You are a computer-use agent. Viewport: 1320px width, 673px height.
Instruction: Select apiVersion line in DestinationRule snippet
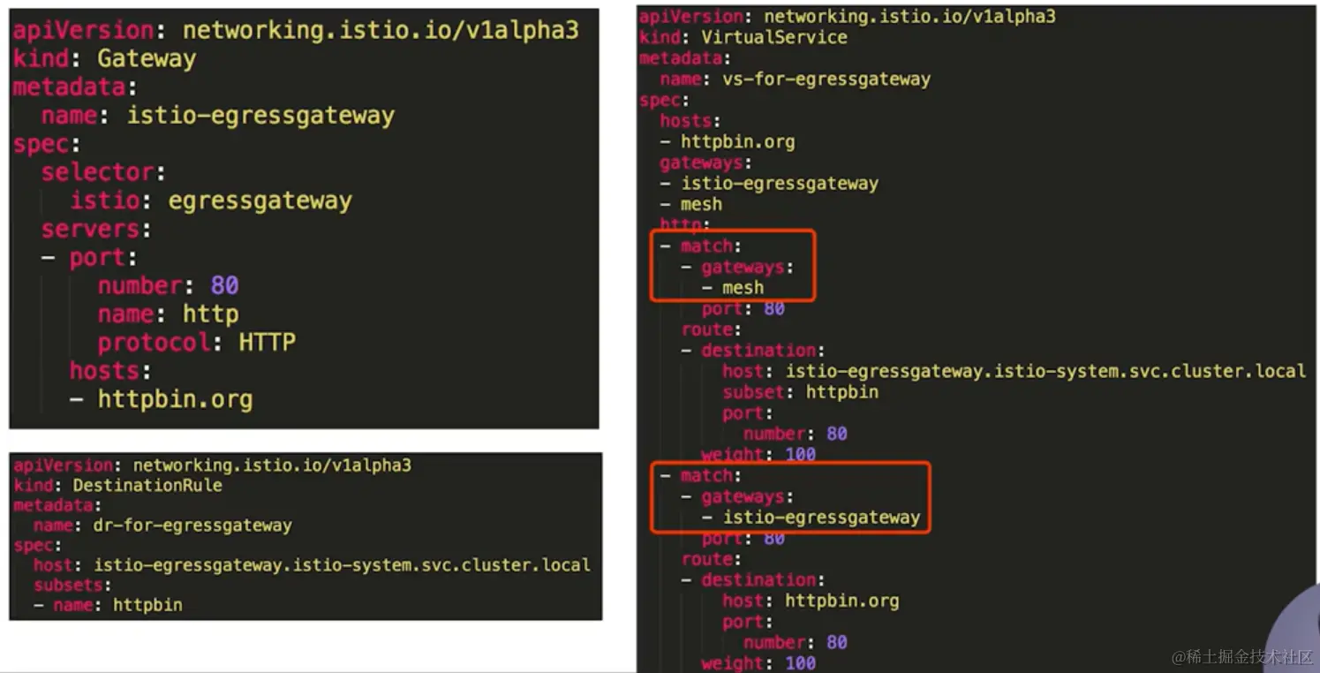[x=213, y=465]
